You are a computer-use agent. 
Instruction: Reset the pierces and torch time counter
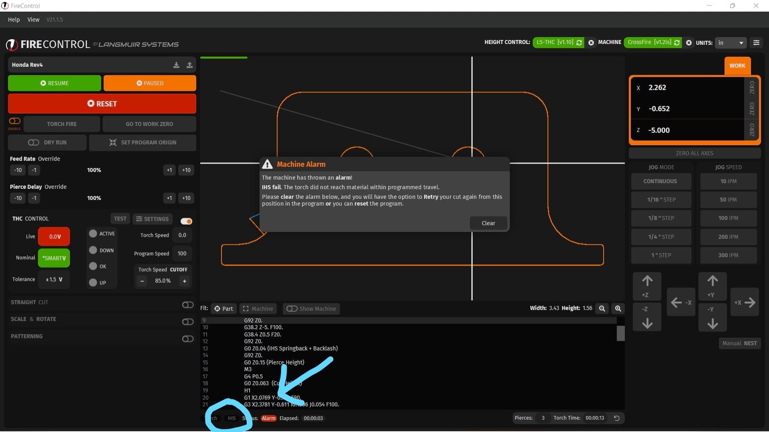point(617,418)
